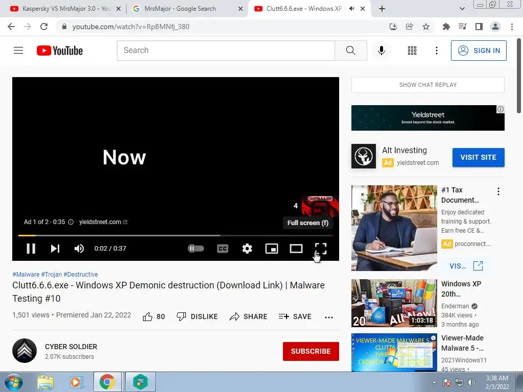Screen dimensions: 523x392
Task: Open Chrome extensions puzzle icon
Action: [446, 27]
